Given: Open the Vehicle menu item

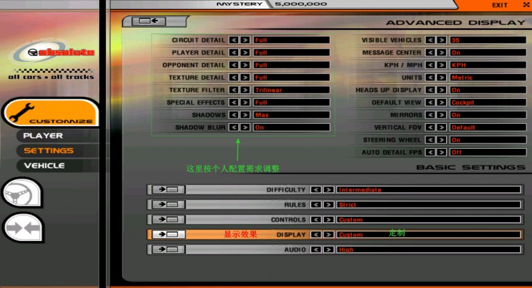Looking at the screenshot, I should [44, 165].
